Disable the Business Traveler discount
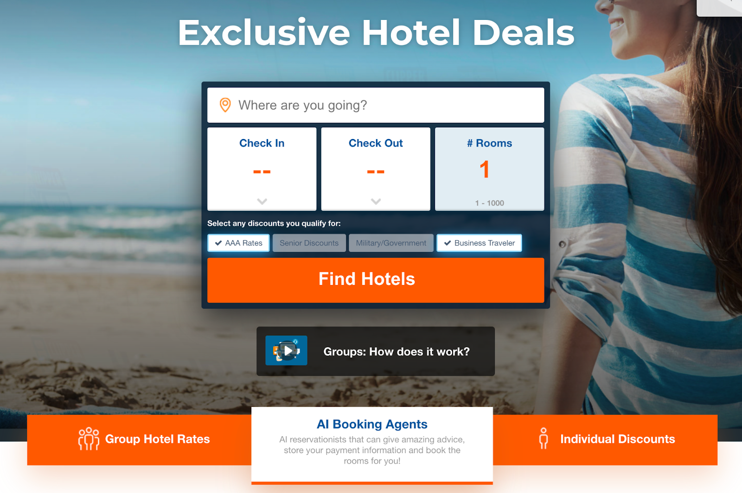Viewport: 742px width, 493px height. click(x=479, y=243)
